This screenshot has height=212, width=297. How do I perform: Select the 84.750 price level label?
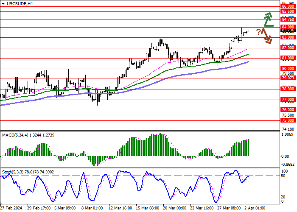[288, 20]
